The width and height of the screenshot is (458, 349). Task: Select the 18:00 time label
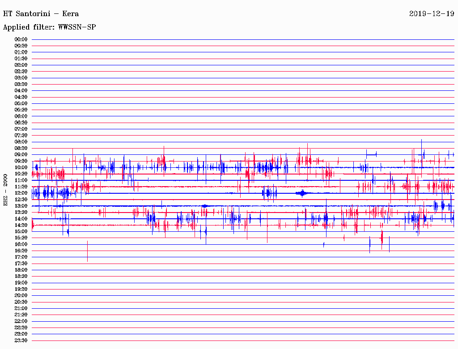point(21,270)
